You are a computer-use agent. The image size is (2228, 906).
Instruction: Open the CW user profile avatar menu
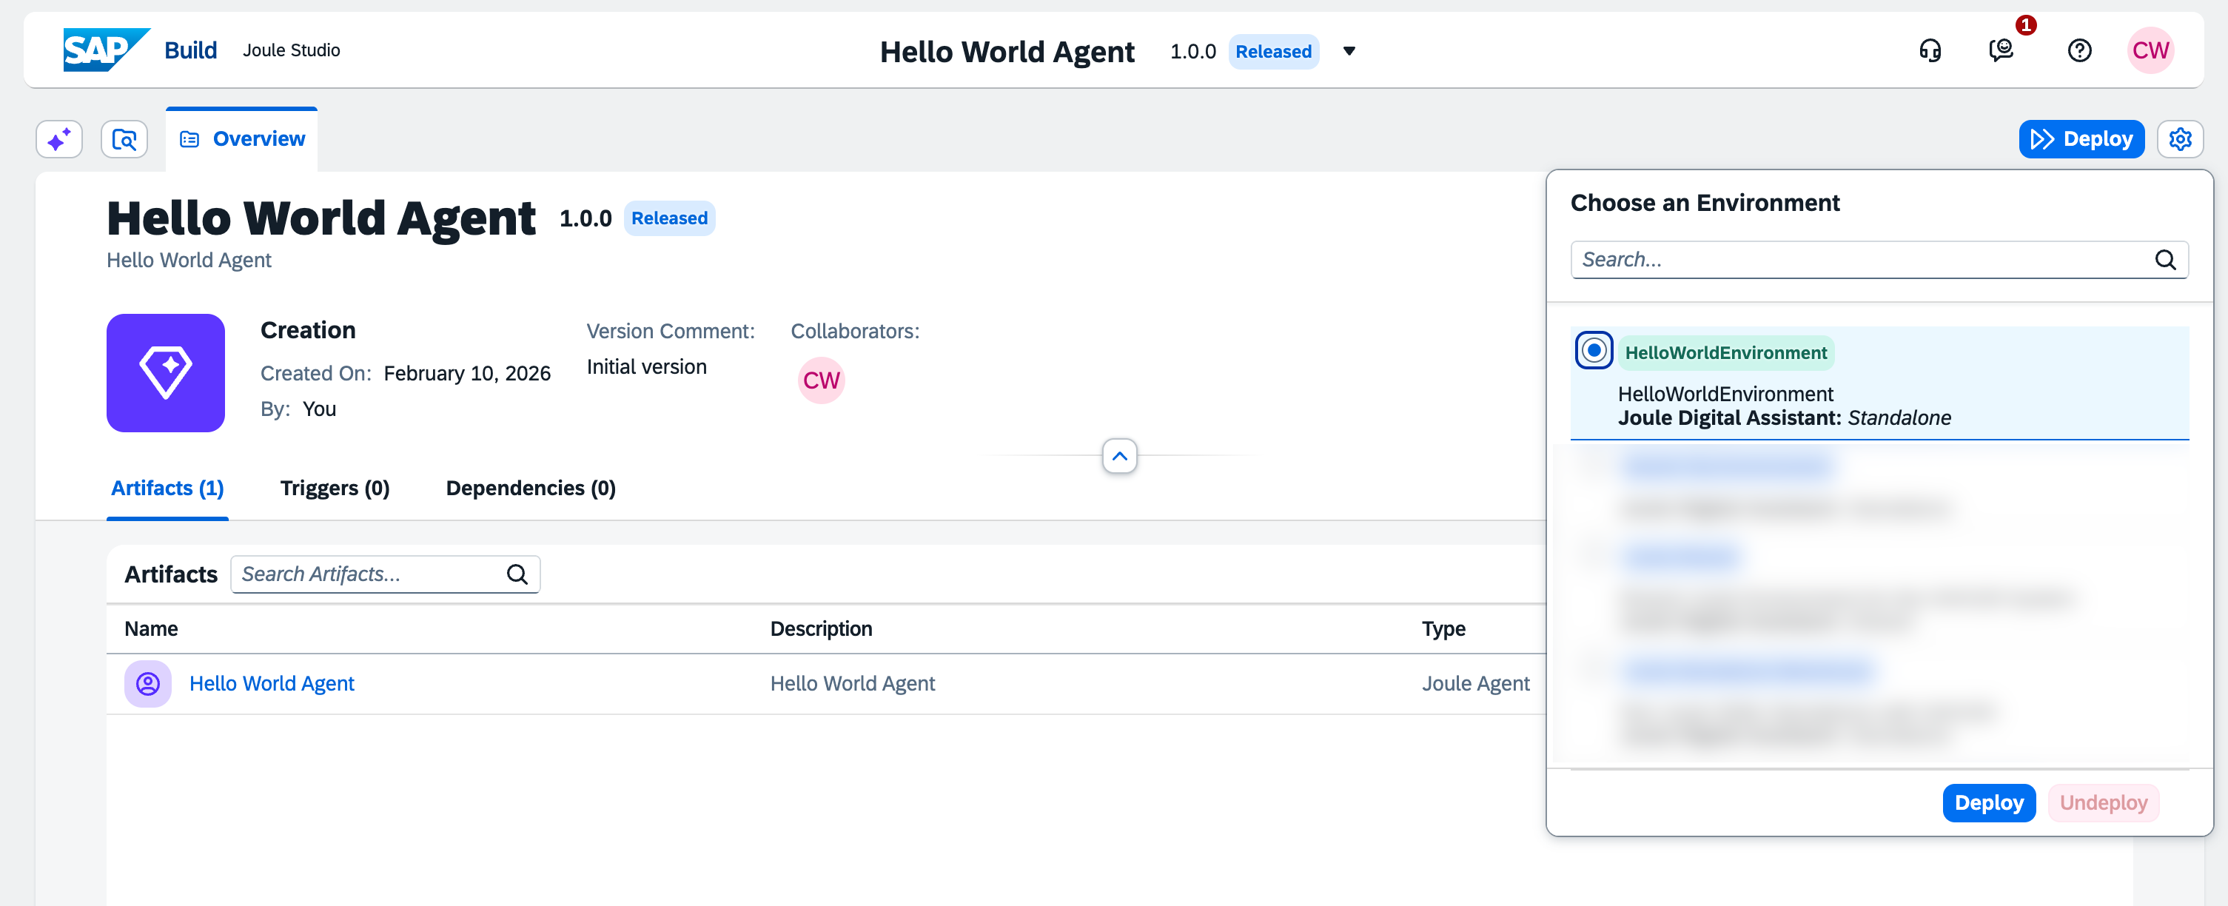2150,51
